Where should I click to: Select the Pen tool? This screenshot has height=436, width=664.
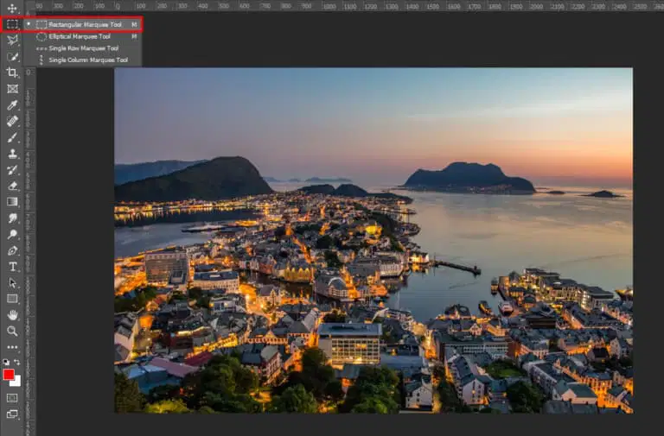pos(12,250)
